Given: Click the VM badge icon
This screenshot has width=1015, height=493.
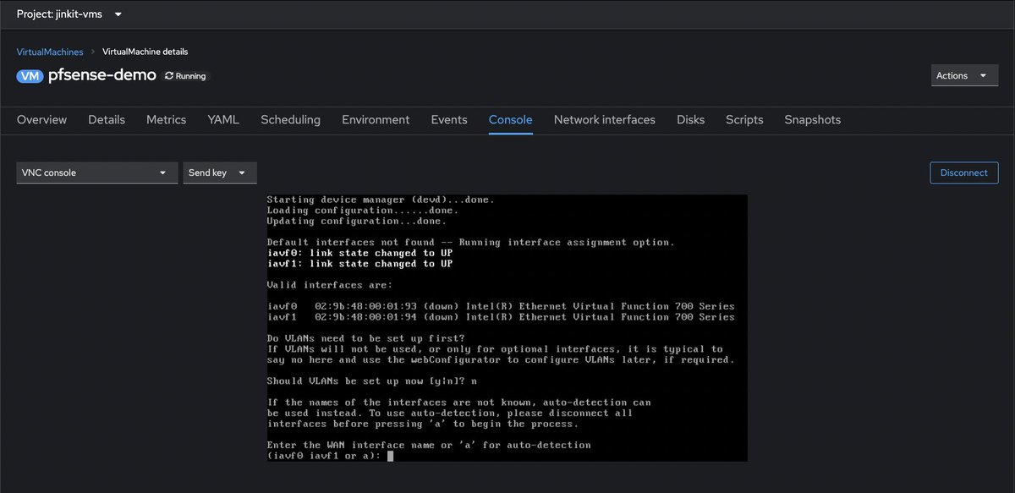Looking at the screenshot, I should click(x=30, y=75).
